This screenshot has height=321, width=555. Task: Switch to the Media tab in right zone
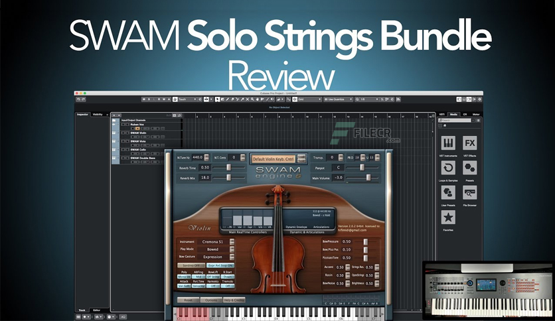tap(453, 115)
